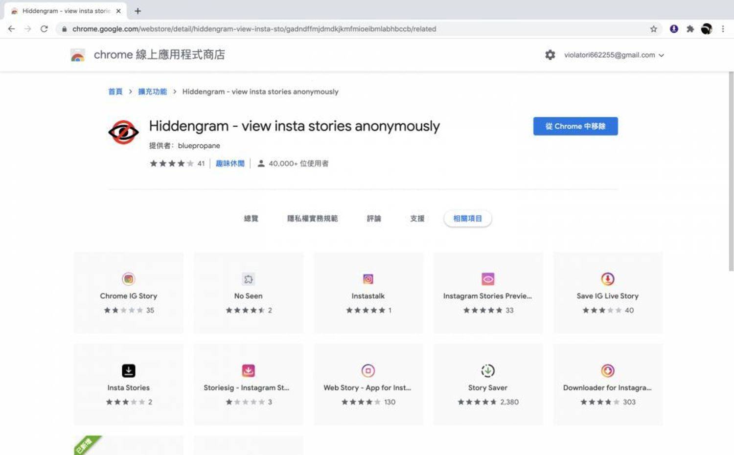Bookmark page with star icon
734x455 pixels.
pos(653,29)
